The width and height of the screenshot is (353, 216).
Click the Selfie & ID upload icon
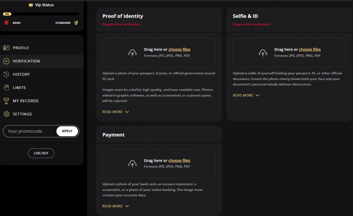(263, 53)
